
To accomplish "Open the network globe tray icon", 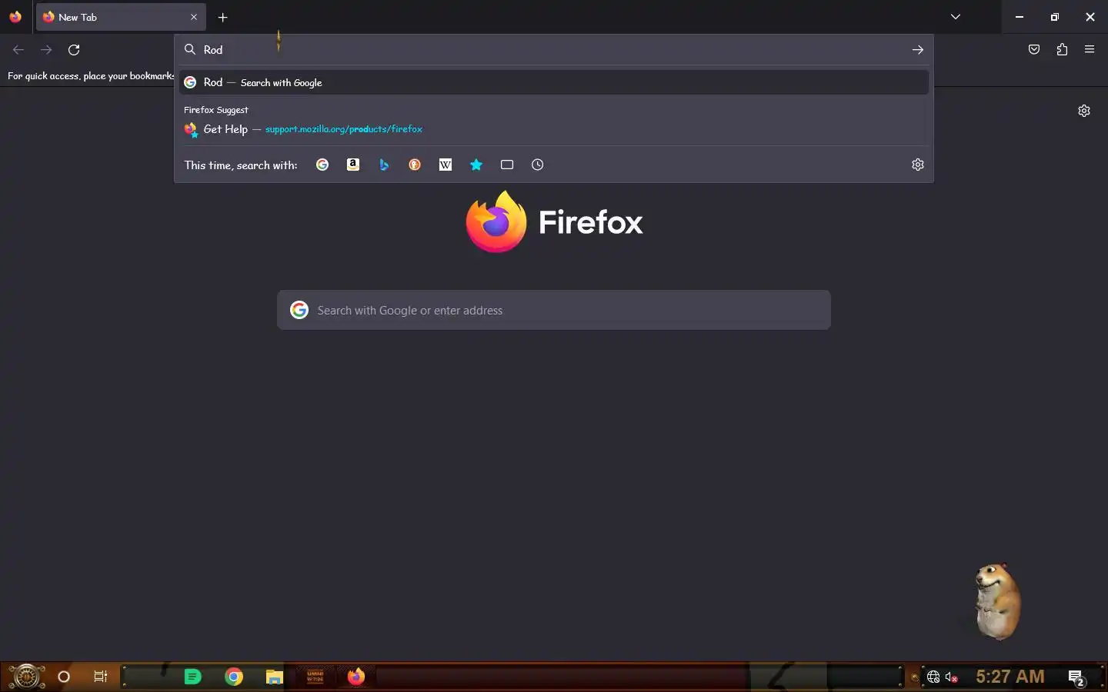I will 933,677.
